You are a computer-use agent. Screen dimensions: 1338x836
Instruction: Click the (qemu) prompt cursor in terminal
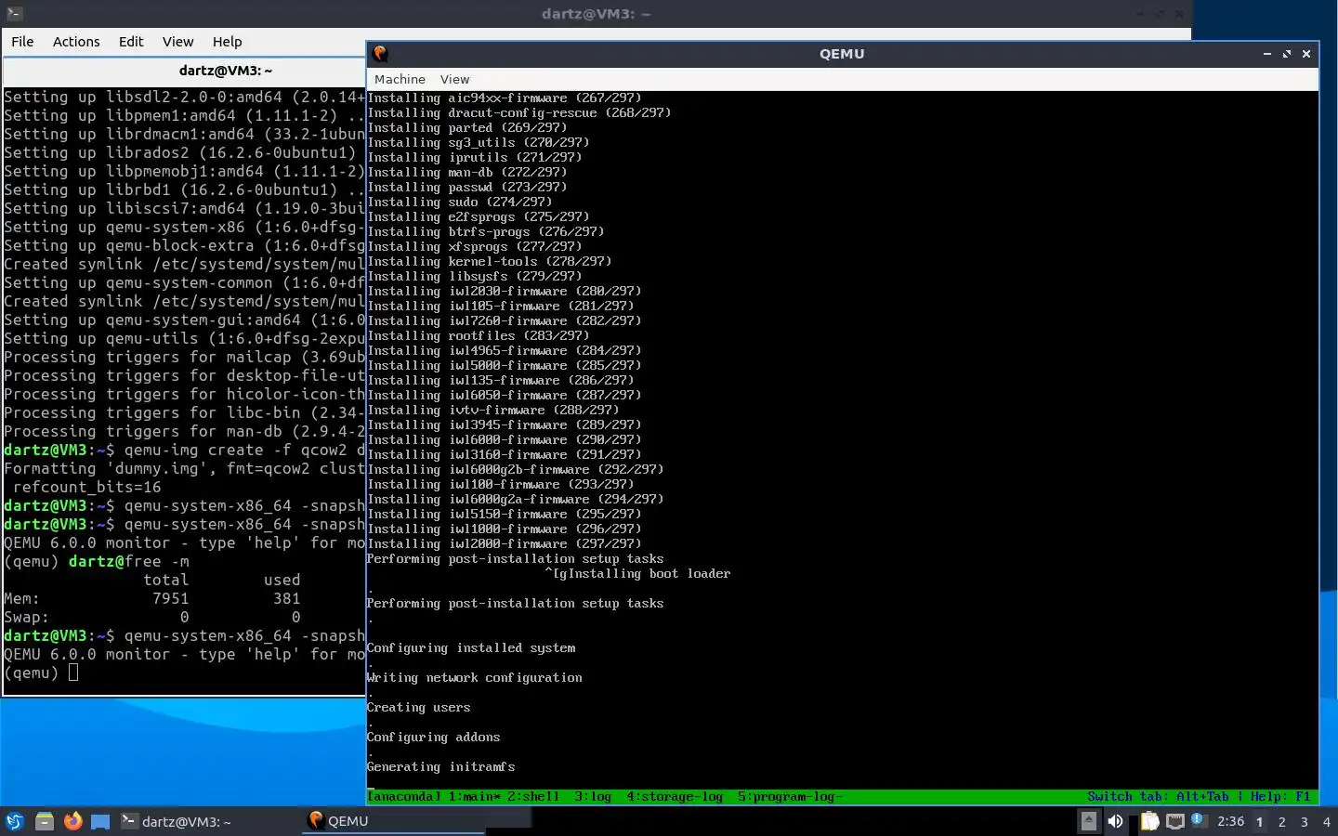coord(73,673)
